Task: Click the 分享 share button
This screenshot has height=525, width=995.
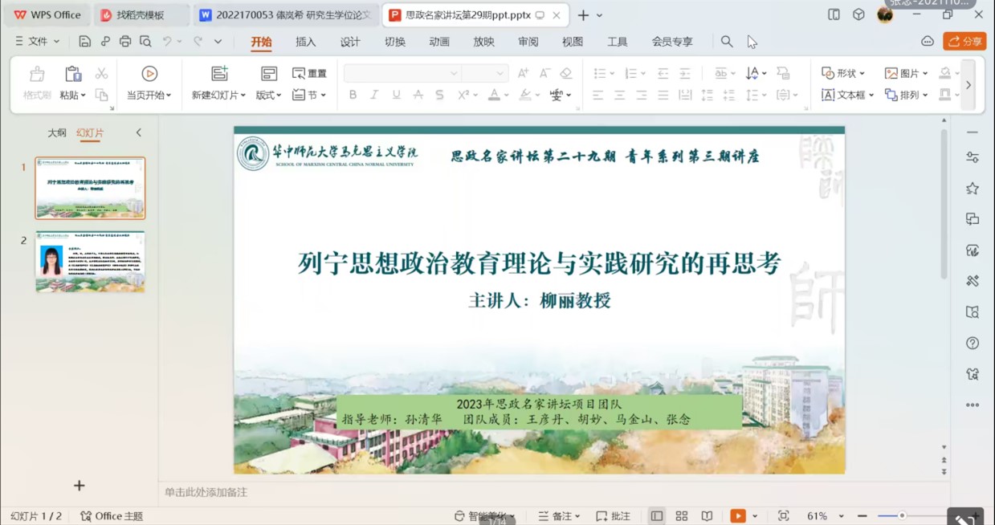Action: coord(964,41)
